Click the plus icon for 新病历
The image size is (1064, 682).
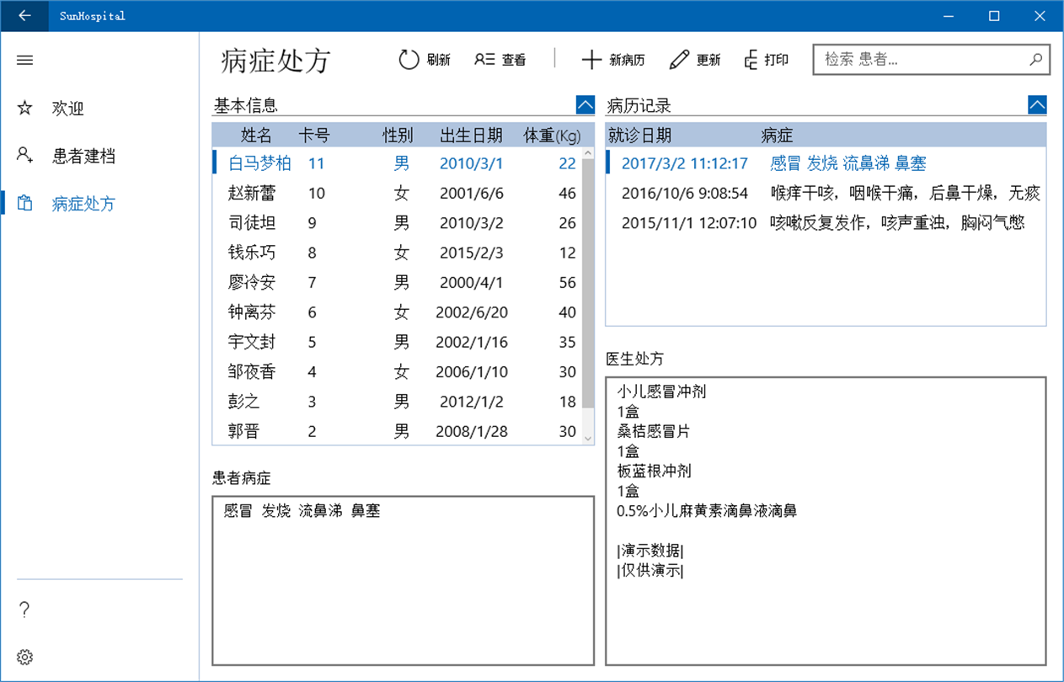point(592,60)
